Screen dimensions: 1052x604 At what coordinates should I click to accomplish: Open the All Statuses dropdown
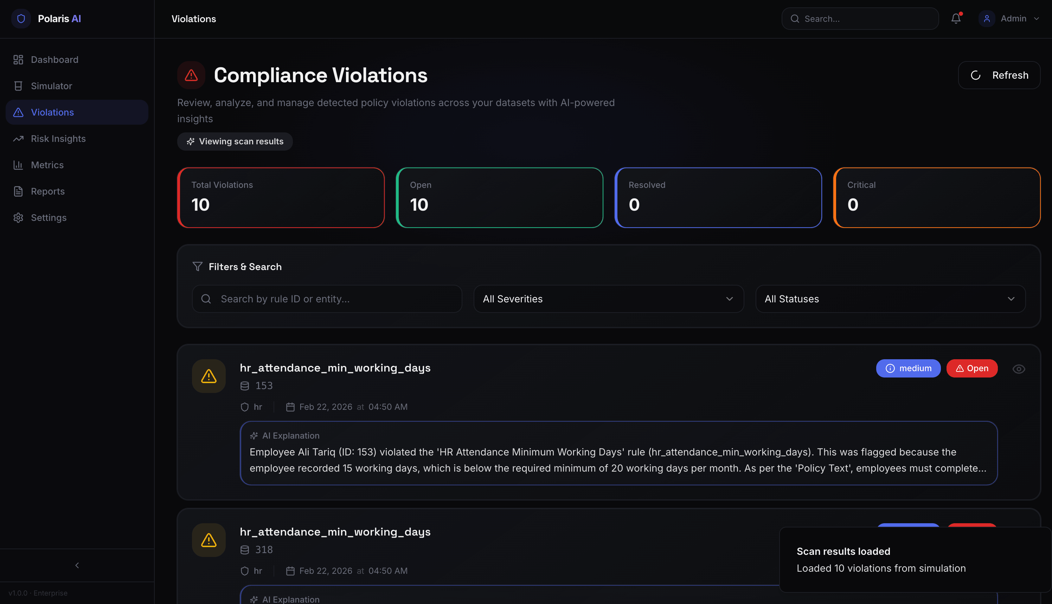(x=891, y=299)
